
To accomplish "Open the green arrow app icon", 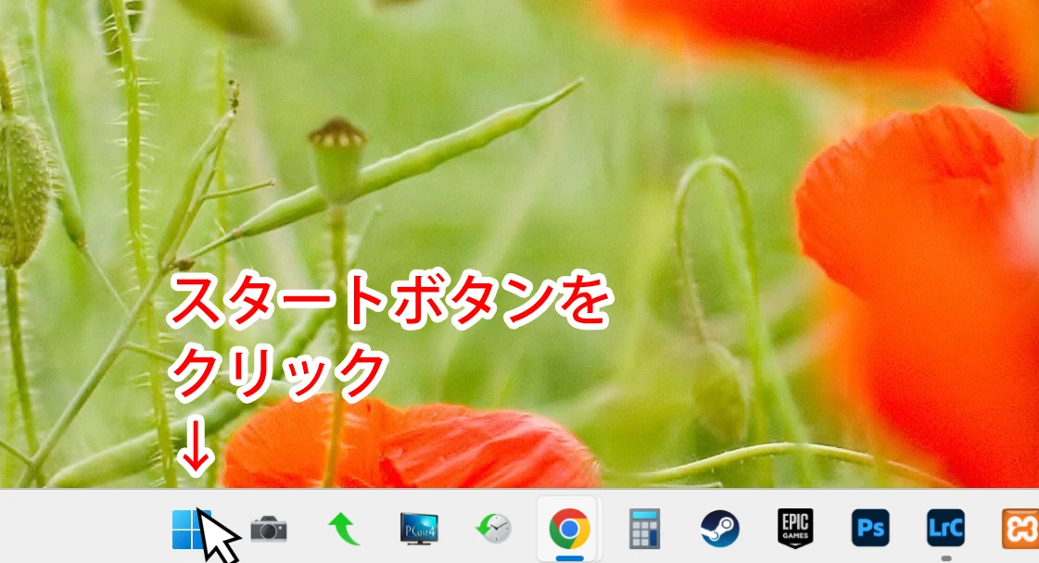I will [344, 530].
